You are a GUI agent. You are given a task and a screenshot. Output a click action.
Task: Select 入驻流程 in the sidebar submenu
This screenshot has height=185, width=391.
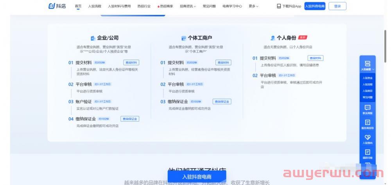click(368, 85)
